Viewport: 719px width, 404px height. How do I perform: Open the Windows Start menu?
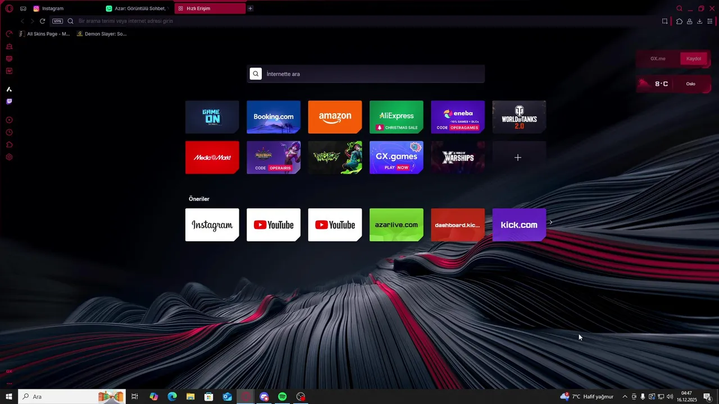9,397
